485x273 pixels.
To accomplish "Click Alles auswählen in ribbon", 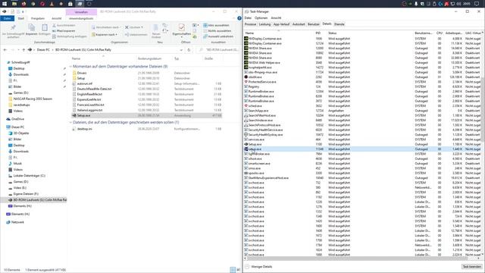I will pos(216,25).
